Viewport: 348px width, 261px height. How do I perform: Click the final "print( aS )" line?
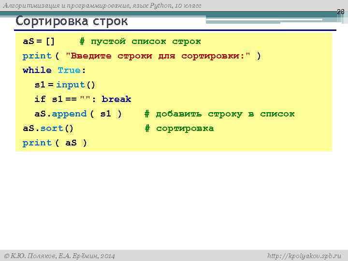[55, 143]
